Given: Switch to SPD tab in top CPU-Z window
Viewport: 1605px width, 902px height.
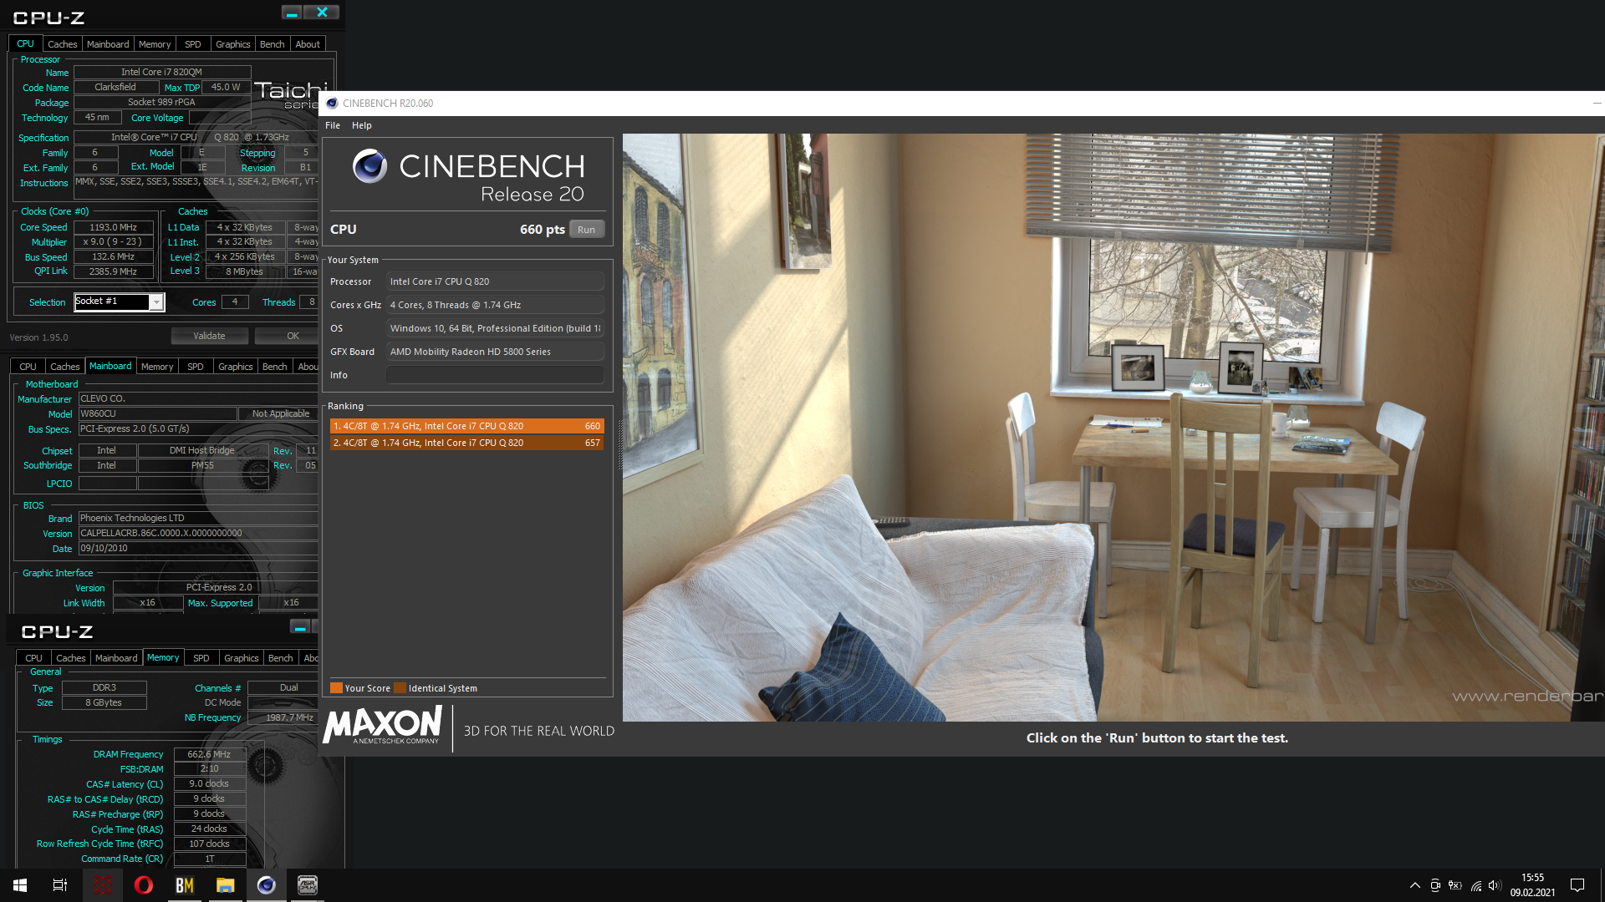Looking at the screenshot, I should [193, 44].
